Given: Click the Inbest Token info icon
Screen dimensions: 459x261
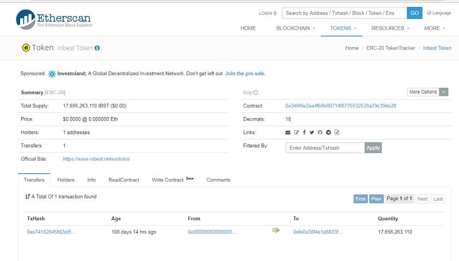Looking at the screenshot, I should pos(97,48).
